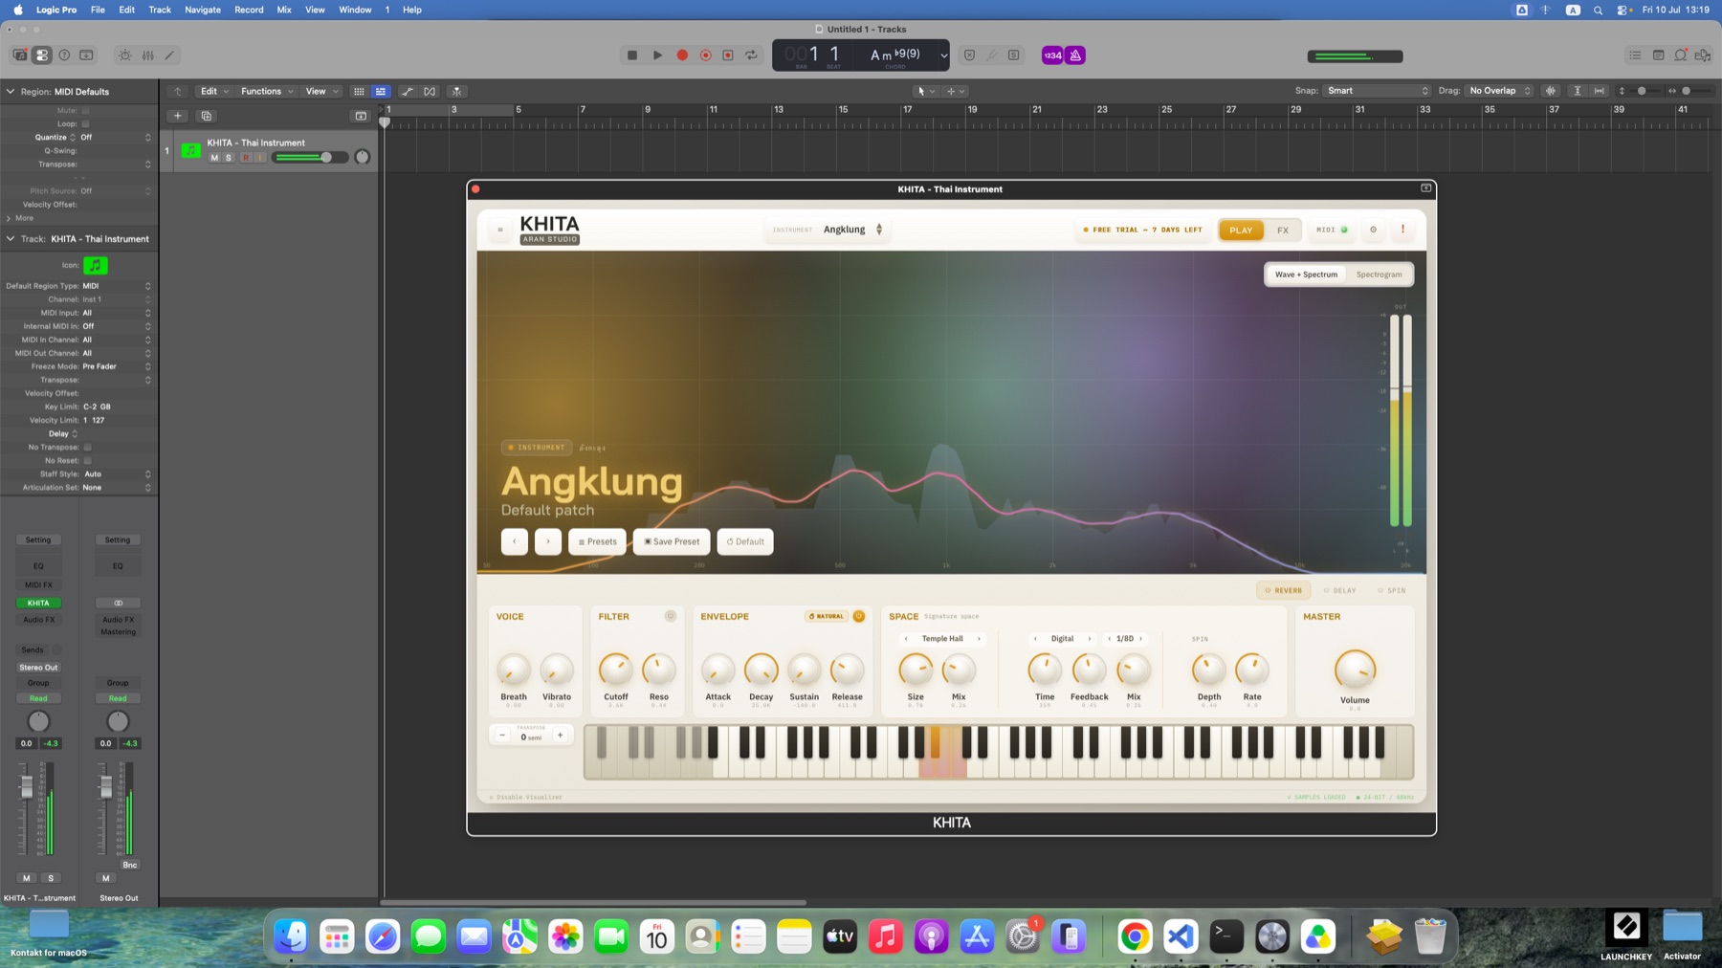Go to next preset arrow in KHITA
Viewport: 1722px width, 968px height.
click(x=548, y=541)
